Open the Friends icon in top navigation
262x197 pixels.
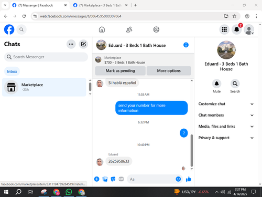[x=129, y=29]
